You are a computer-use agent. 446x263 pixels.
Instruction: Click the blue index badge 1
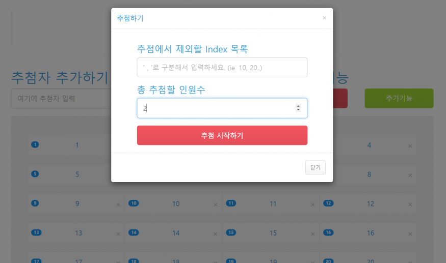(35, 144)
